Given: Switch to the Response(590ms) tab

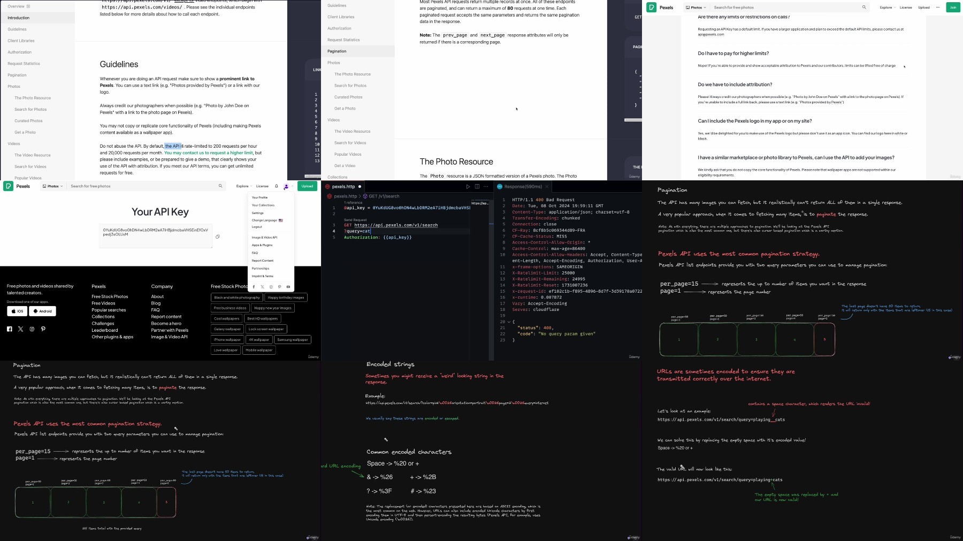Looking at the screenshot, I should click(x=523, y=187).
